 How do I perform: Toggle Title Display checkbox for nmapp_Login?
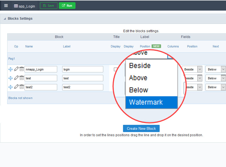[115, 69]
